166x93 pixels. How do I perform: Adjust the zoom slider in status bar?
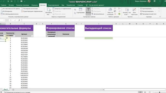160,92
